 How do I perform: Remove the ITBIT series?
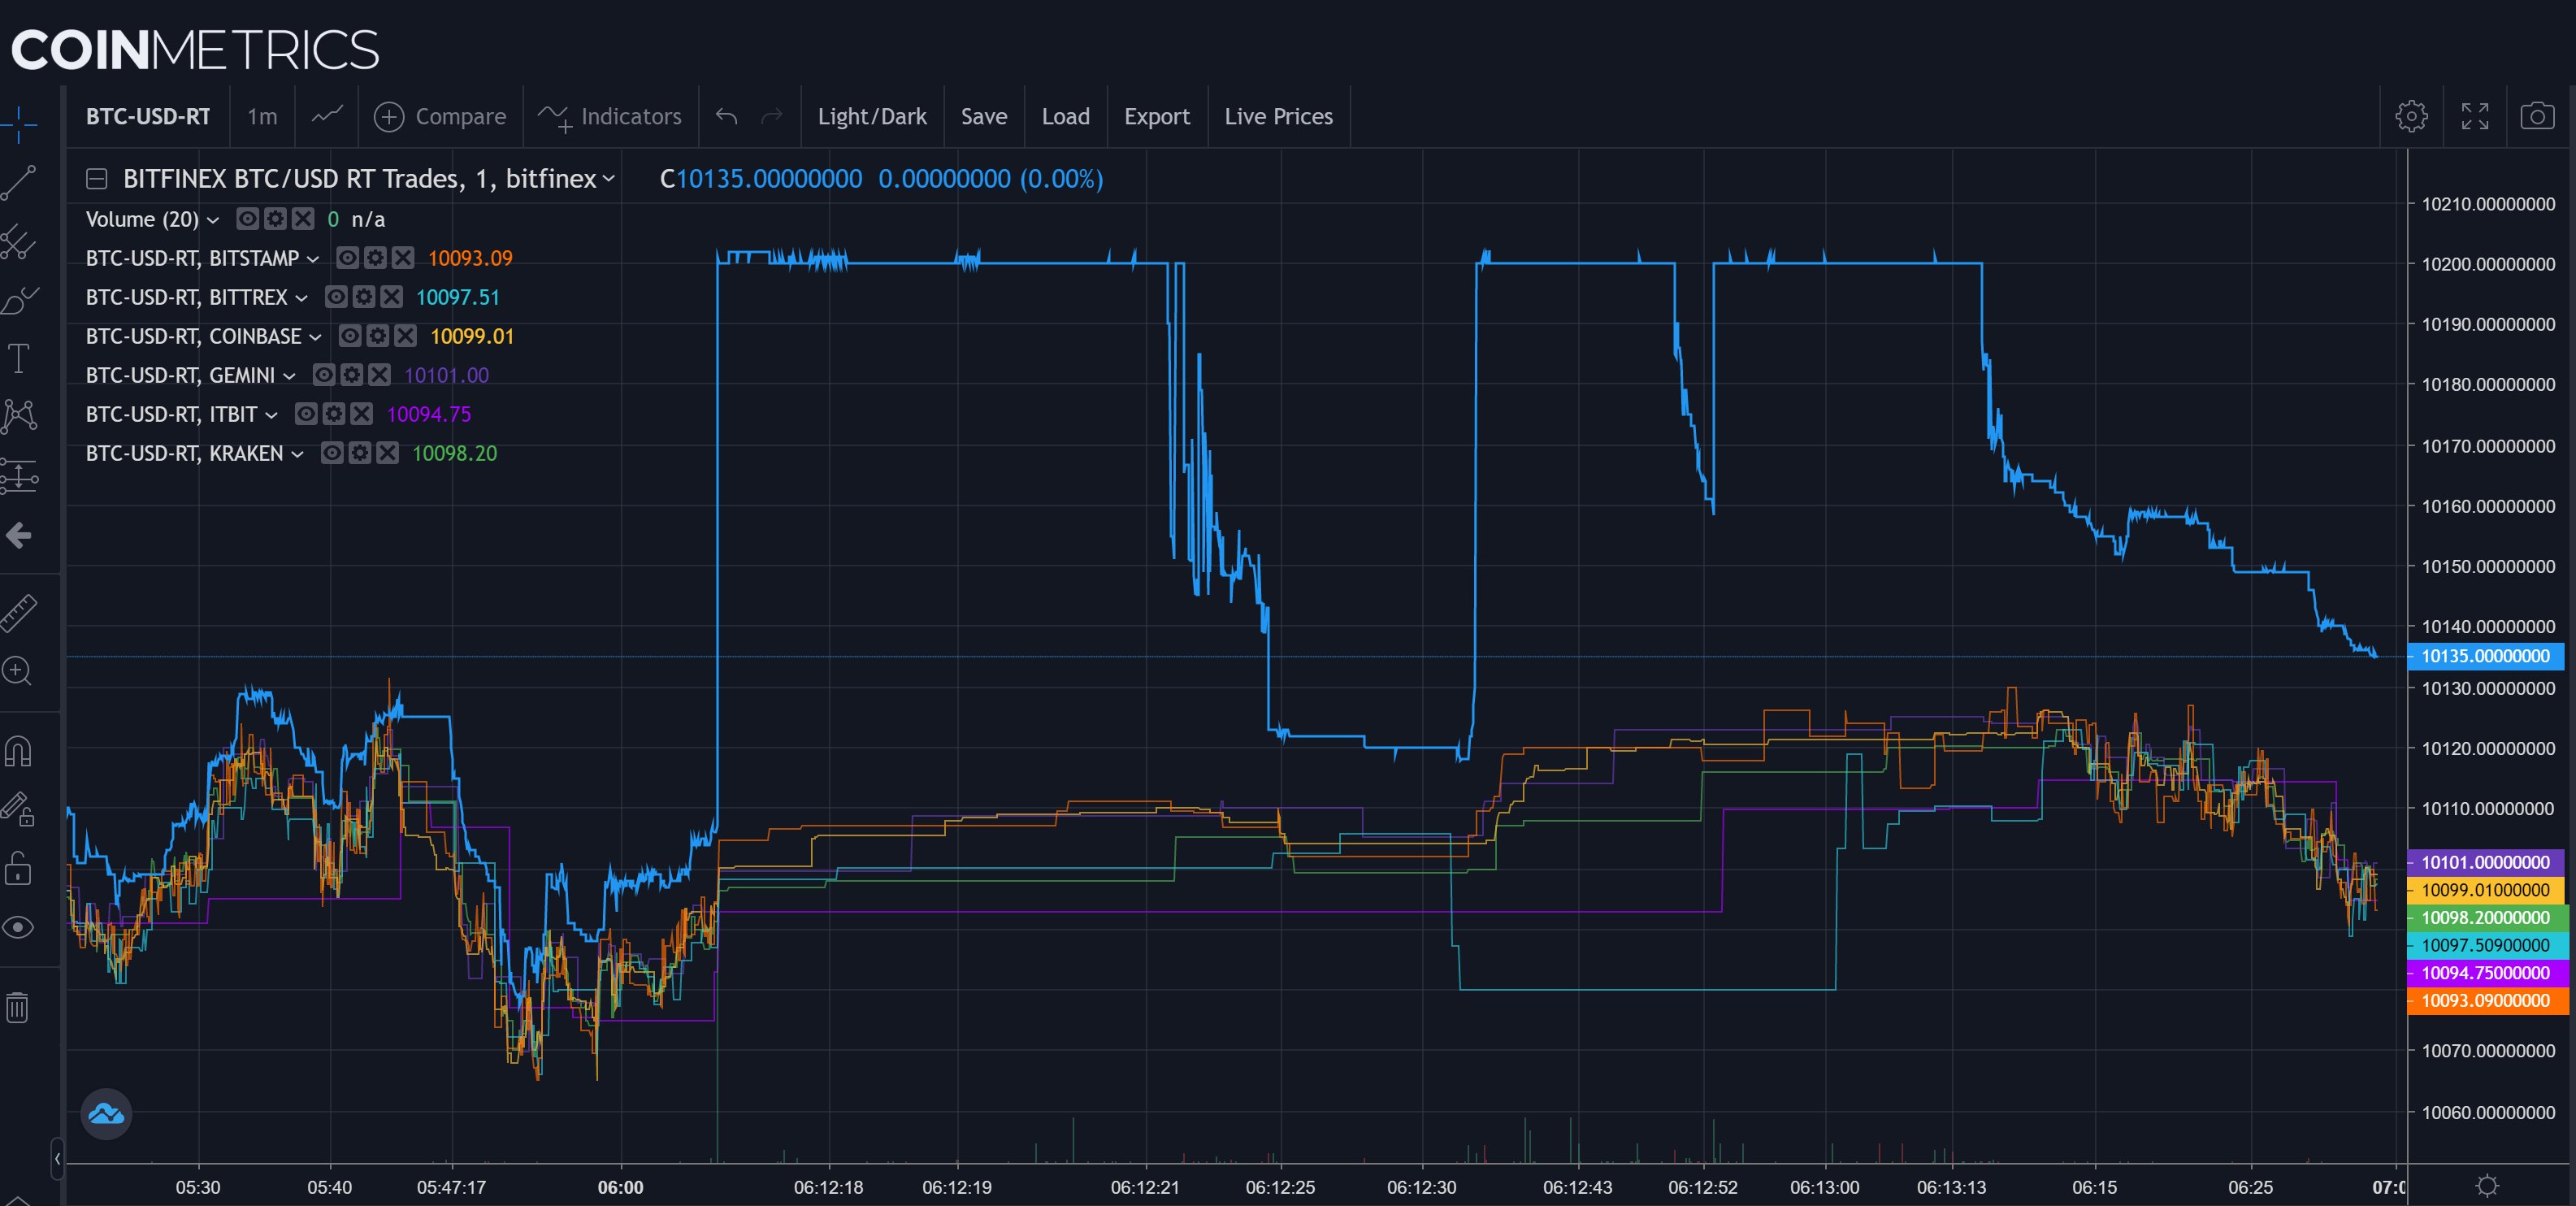pos(362,414)
